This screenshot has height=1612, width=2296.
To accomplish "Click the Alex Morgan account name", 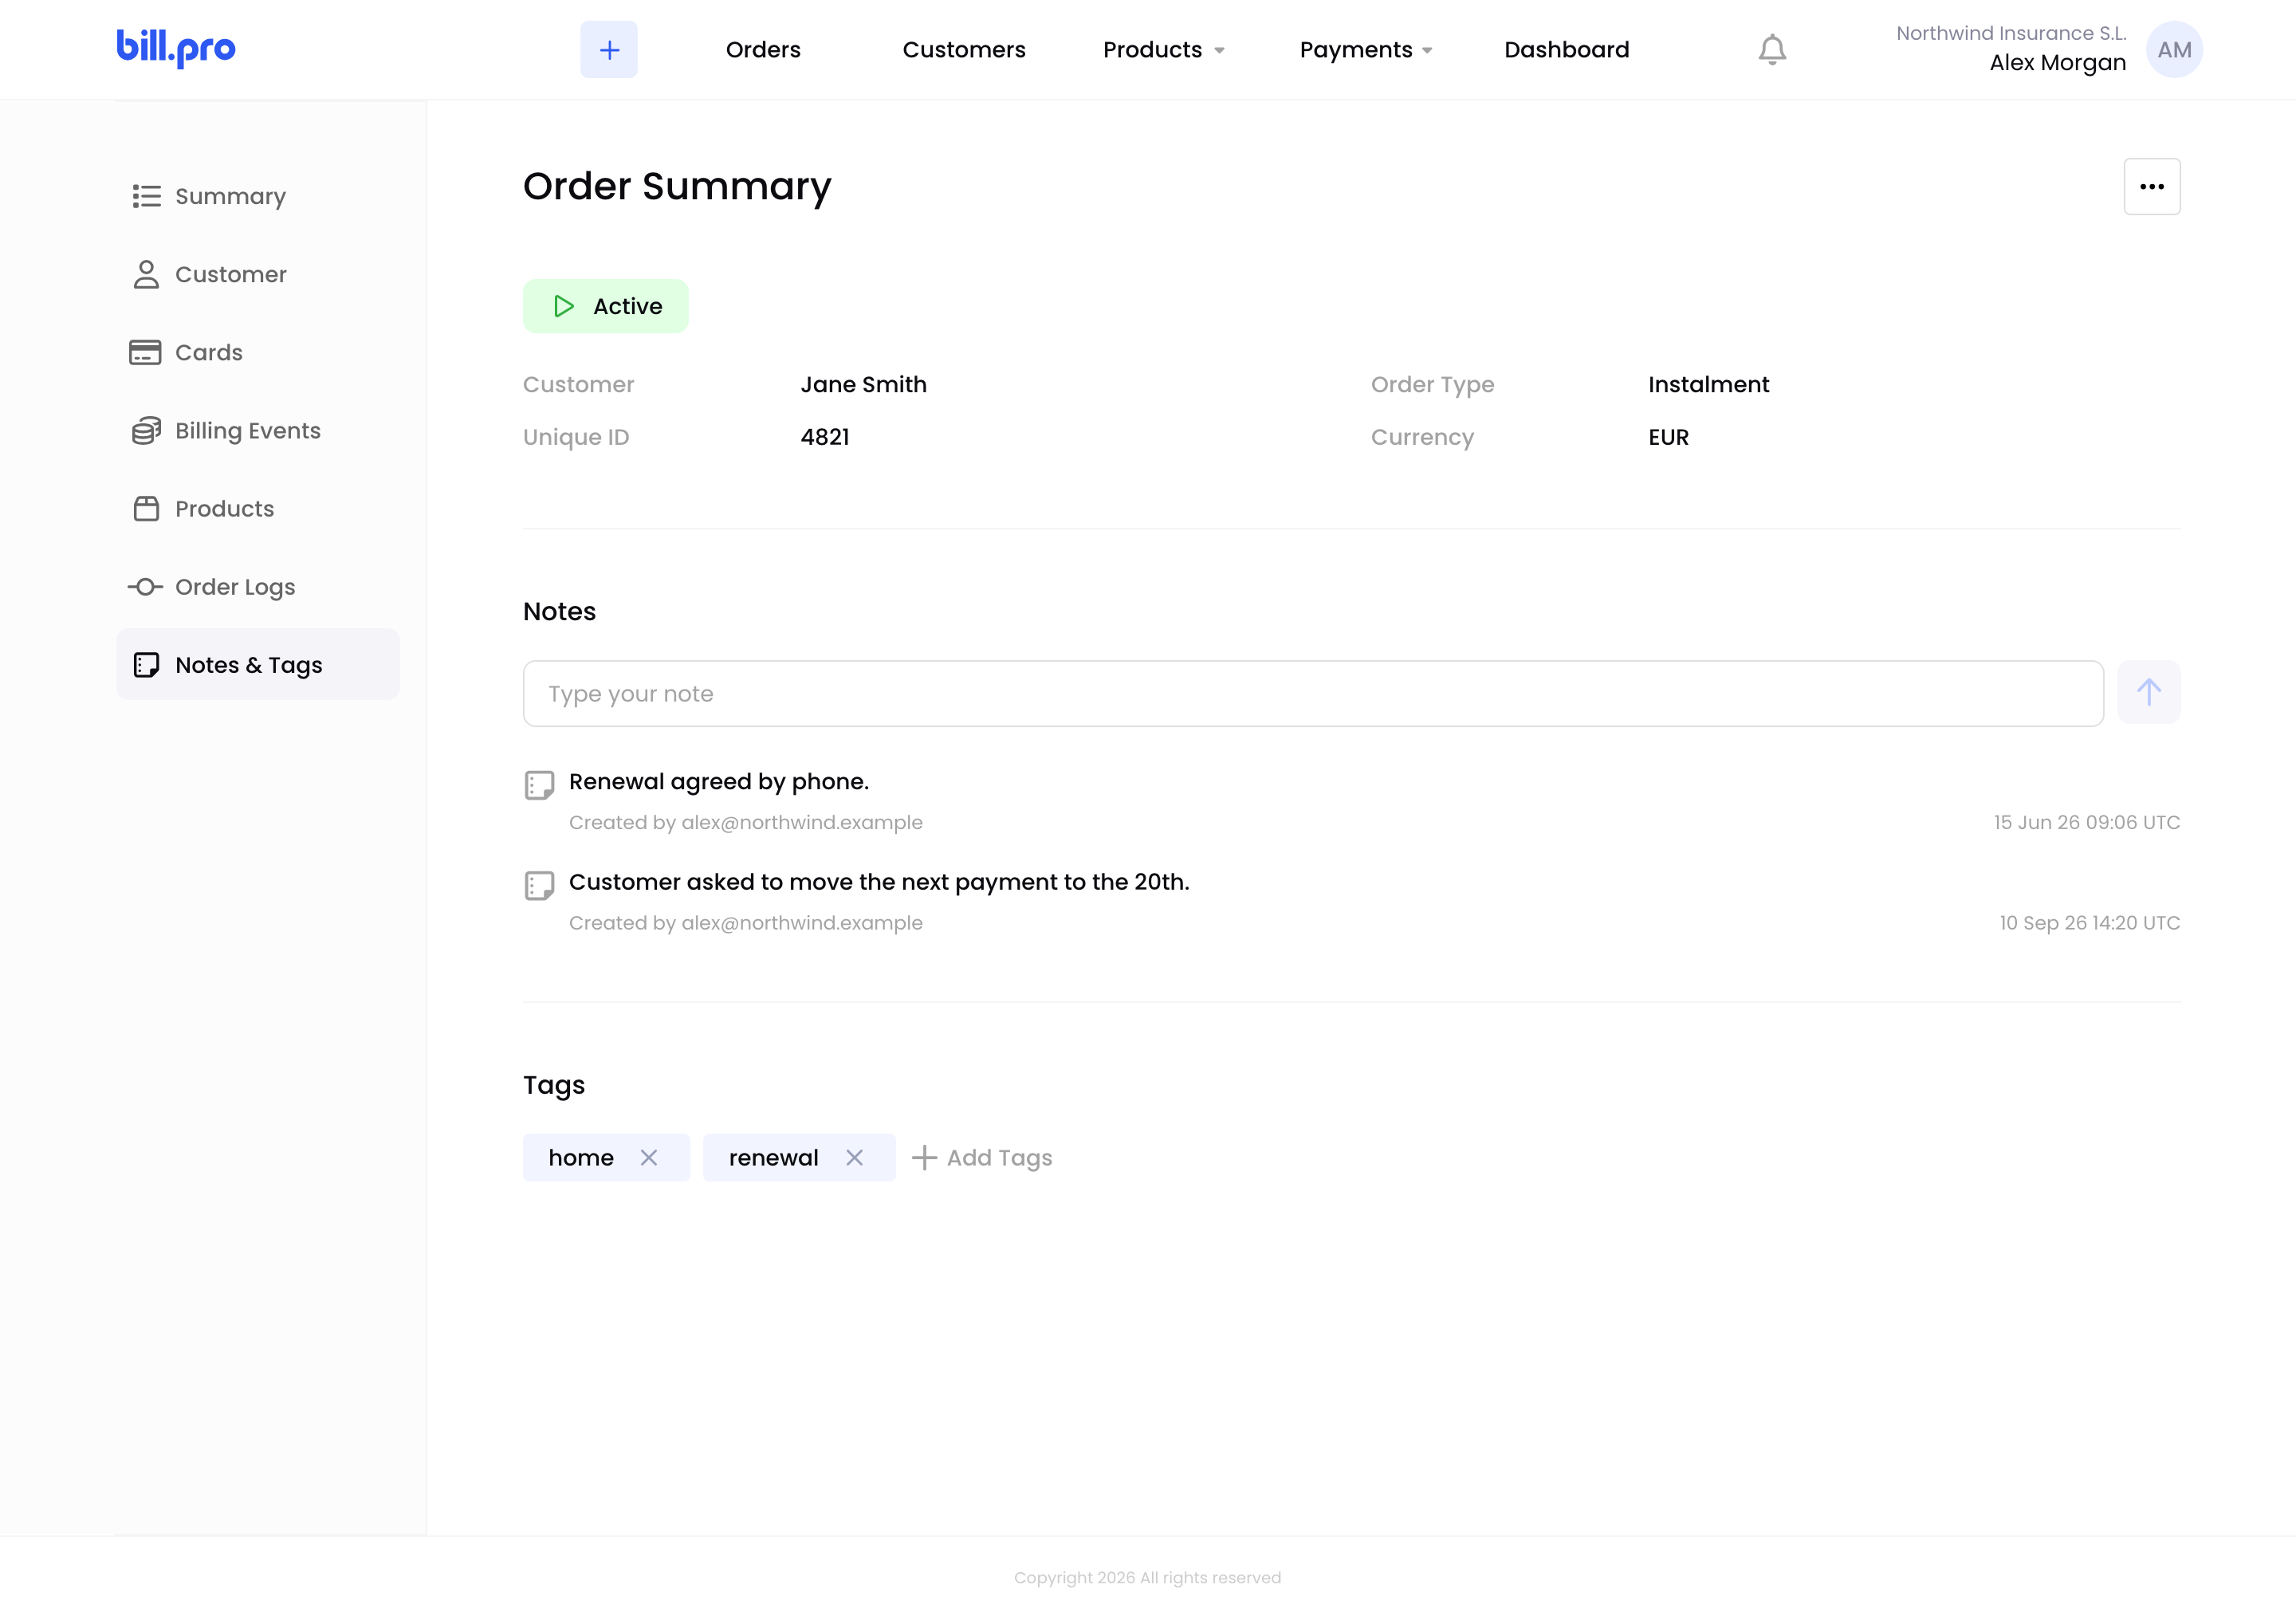I will click(2057, 63).
